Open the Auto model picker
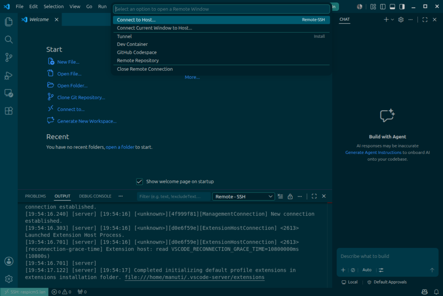The image size is (443, 296). (x=367, y=270)
